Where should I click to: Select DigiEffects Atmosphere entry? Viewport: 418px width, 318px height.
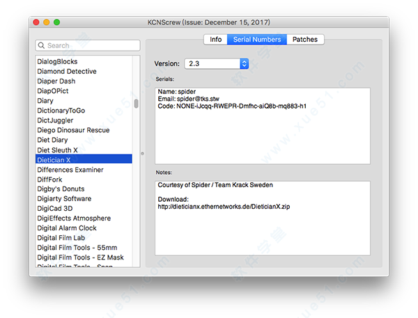point(84,218)
